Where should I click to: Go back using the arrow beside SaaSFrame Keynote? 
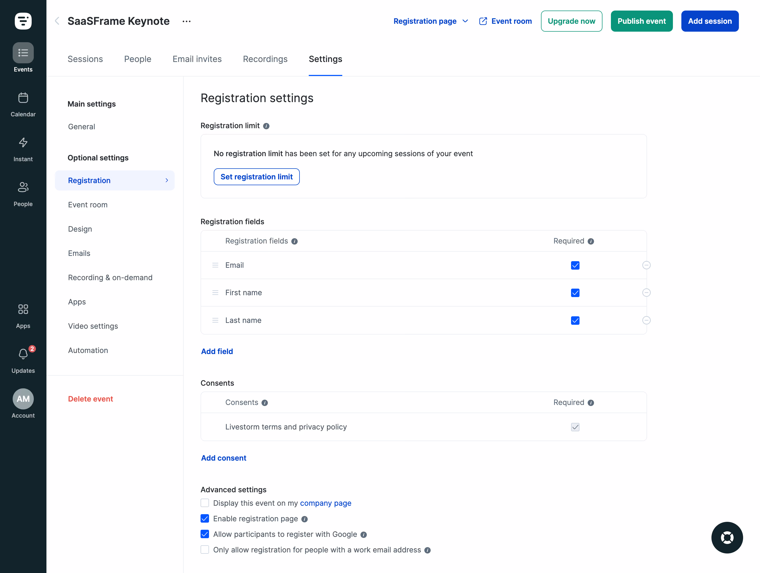(x=57, y=21)
